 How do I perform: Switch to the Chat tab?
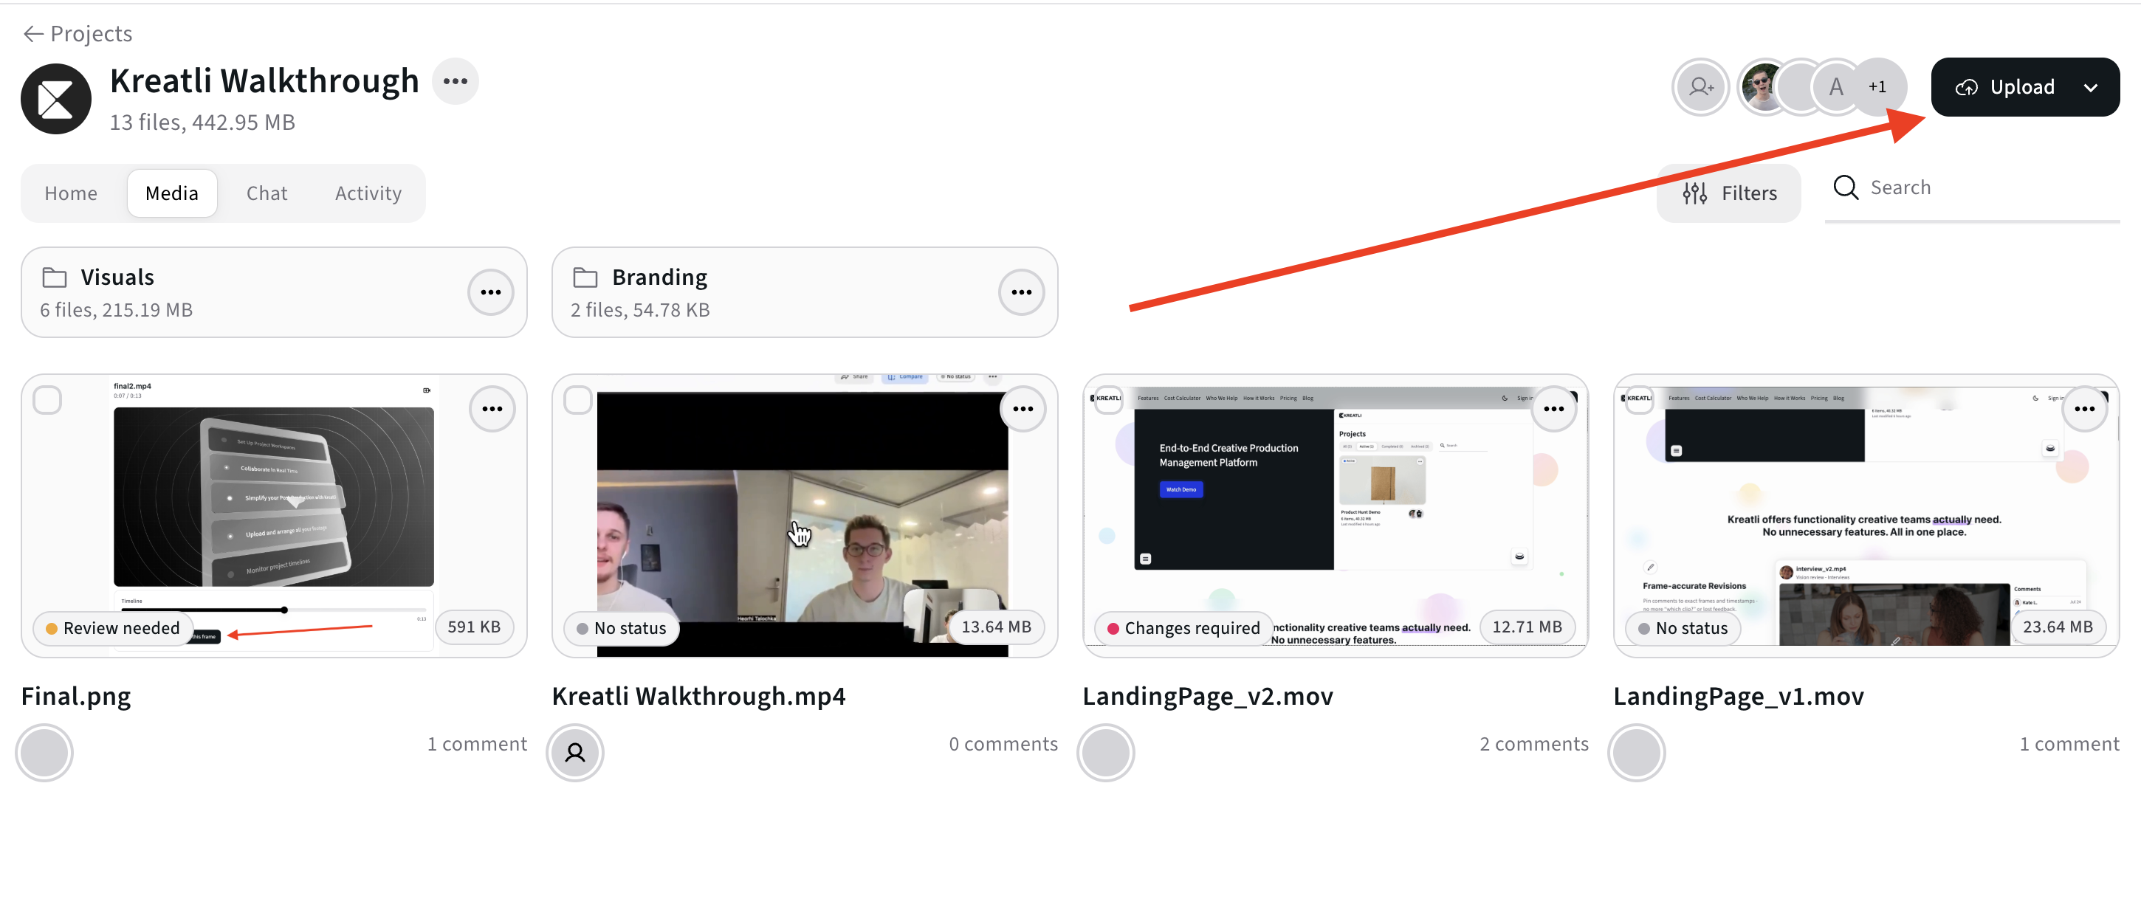point(266,193)
